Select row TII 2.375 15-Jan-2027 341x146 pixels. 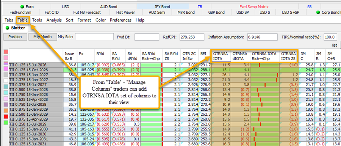click(36, 80)
